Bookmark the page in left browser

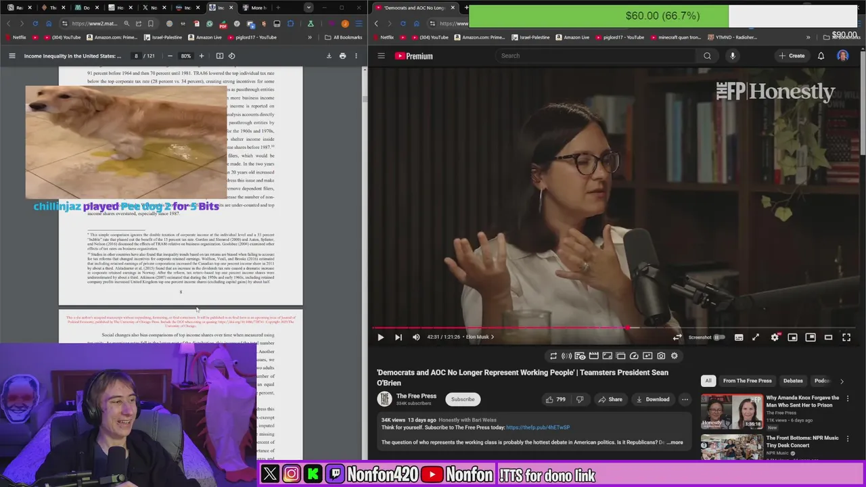coord(150,24)
